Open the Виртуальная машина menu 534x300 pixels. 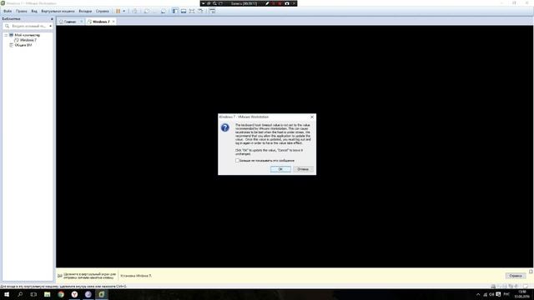point(58,11)
